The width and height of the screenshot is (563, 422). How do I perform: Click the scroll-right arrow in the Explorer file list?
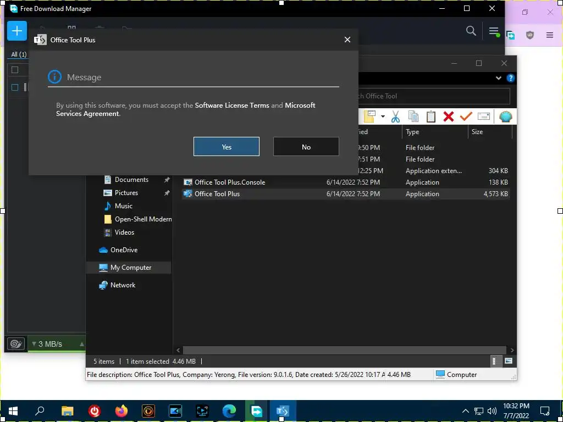512,350
